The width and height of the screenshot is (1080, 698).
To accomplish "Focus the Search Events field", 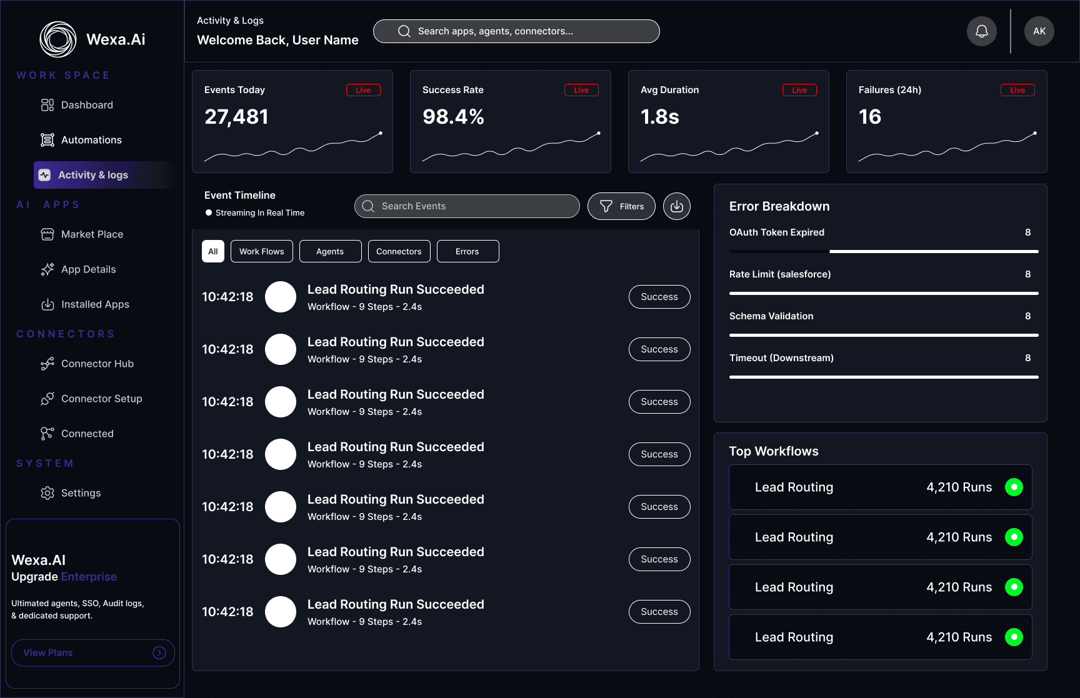I will tap(467, 206).
